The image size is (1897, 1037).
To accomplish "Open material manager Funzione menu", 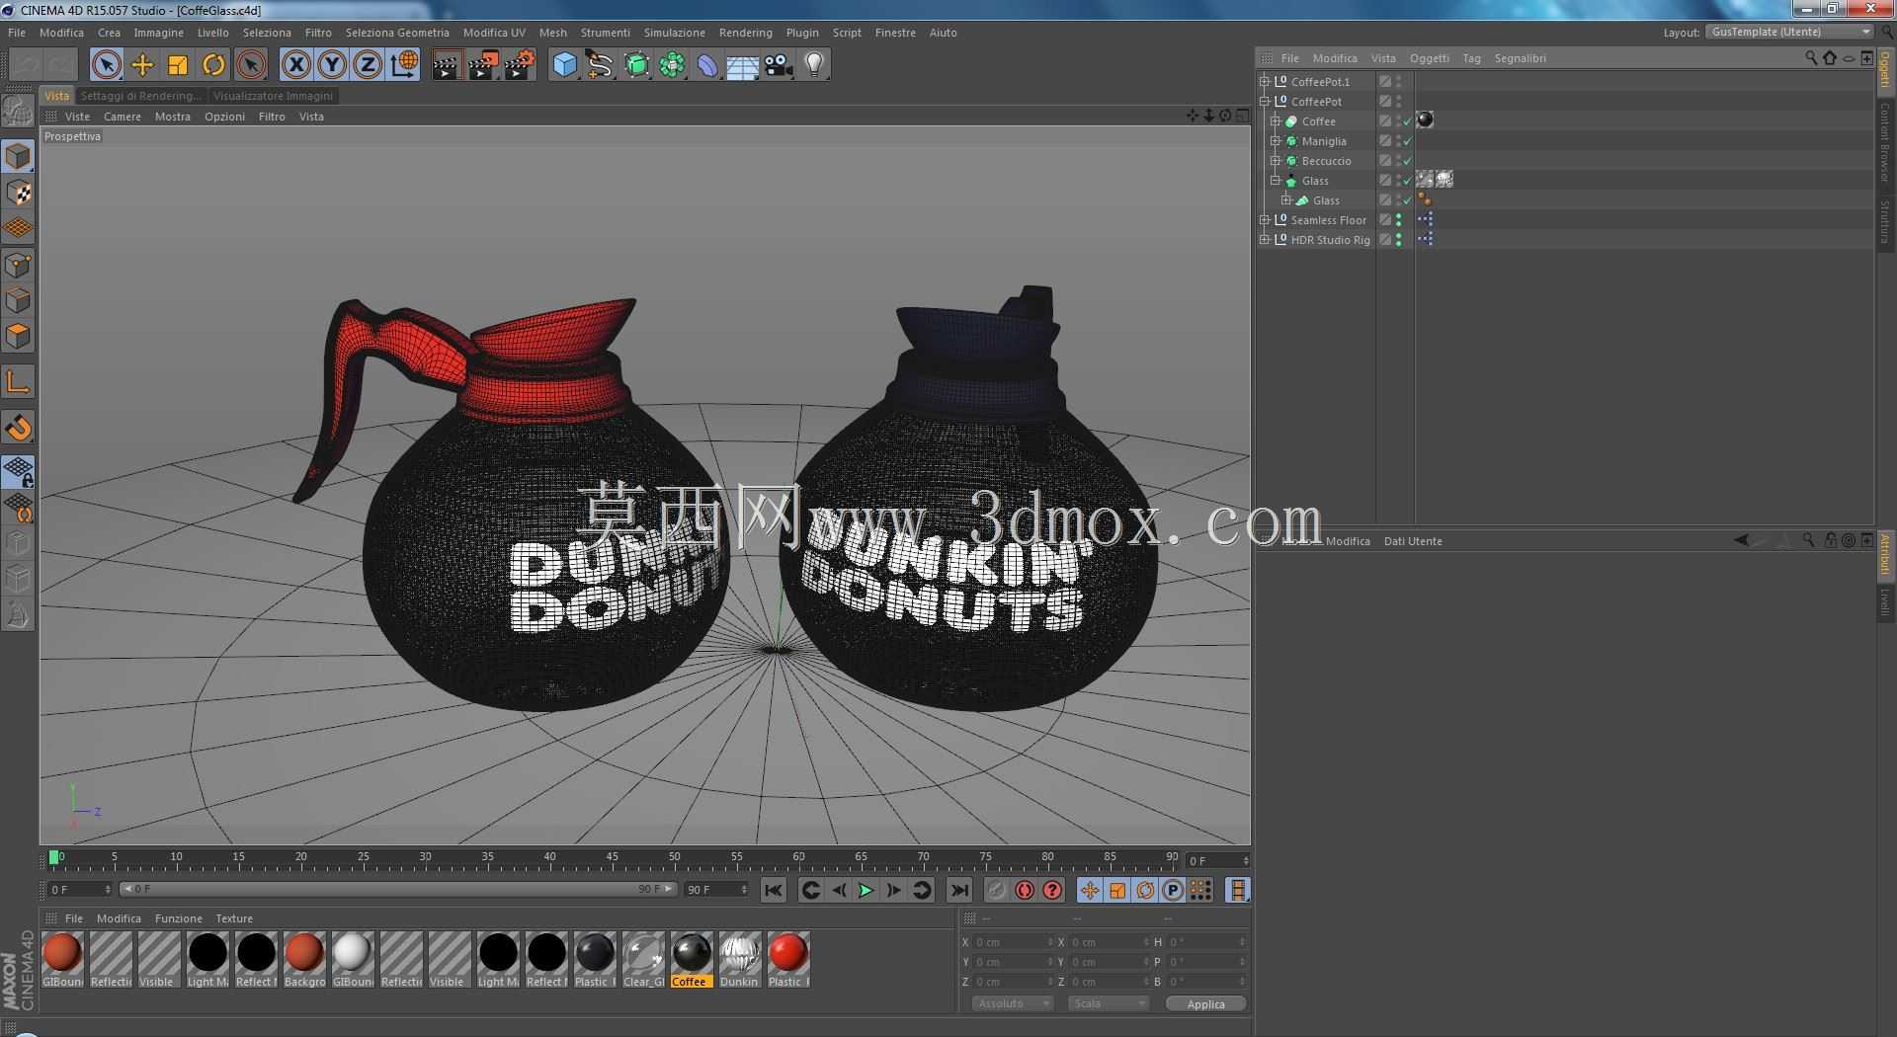I will (x=179, y=918).
